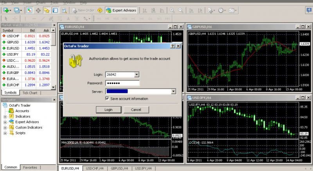Select the OctaFx Trader root node

pos(20,105)
